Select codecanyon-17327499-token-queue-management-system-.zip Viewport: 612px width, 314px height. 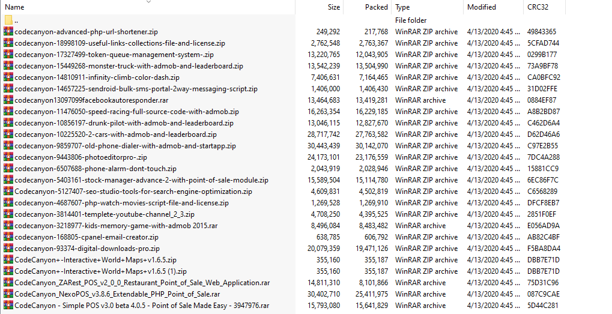[114, 55]
